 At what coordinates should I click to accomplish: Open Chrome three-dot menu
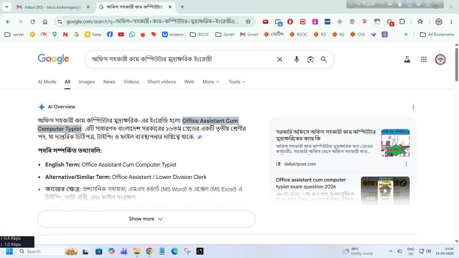coord(451,22)
